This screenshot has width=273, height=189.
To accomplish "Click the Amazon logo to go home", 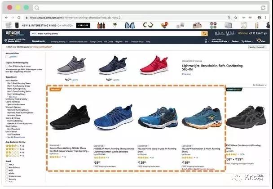I will tap(13, 33).
